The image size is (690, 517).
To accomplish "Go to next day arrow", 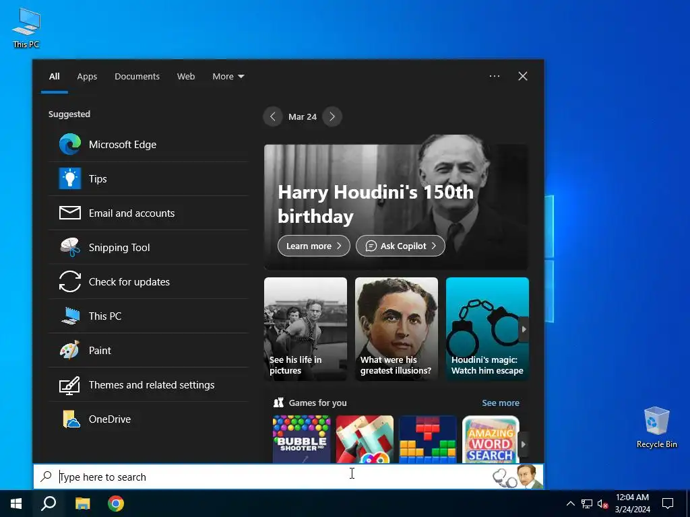I will 332,116.
